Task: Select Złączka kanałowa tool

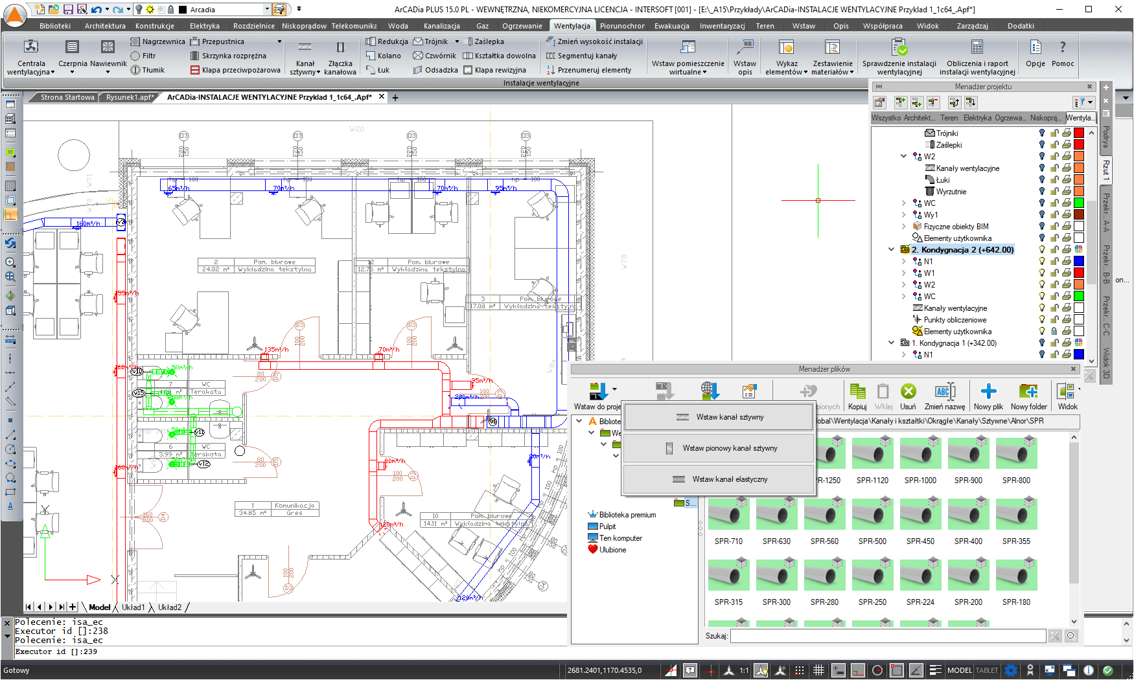Action: (x=340, y=57)
